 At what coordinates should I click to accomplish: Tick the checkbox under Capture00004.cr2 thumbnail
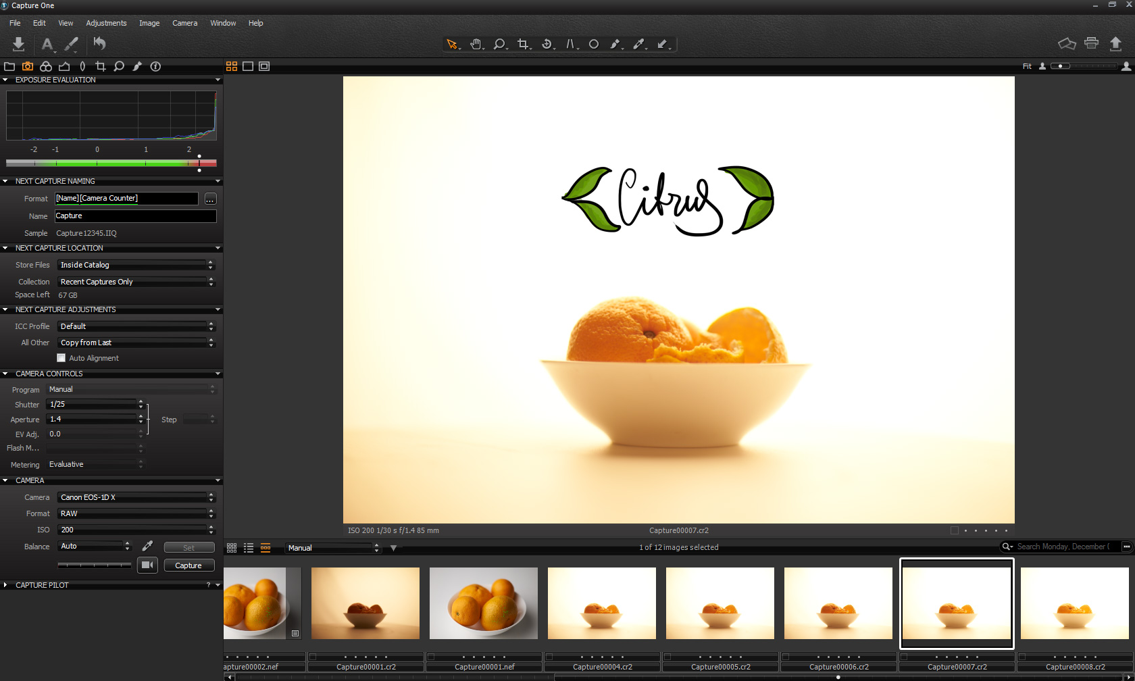pos(549,657)
